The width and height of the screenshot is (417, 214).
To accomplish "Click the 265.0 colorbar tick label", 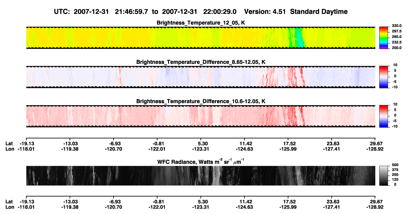I will (397, 37).
